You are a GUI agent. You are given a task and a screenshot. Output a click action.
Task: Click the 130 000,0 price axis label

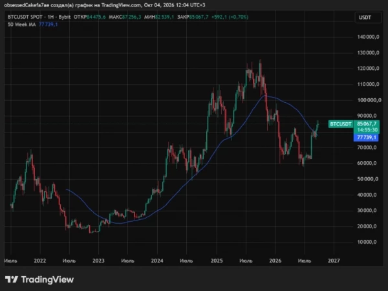(368, 53)
